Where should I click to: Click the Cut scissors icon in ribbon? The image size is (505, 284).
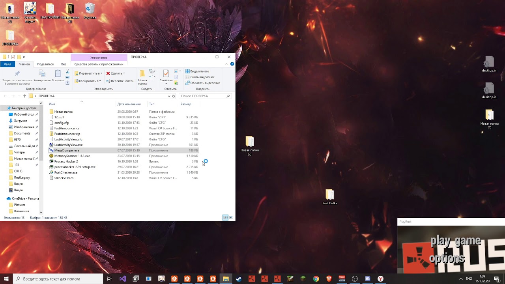[x=67, y=72]
